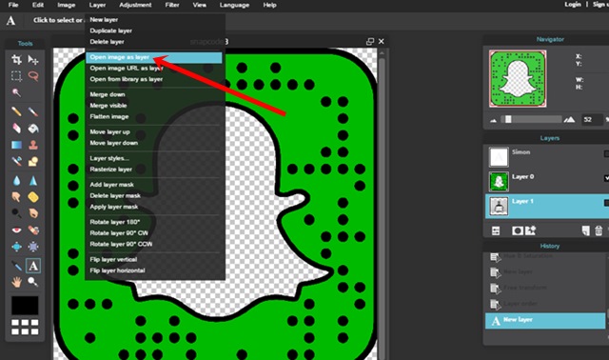Select the Bloat tool
The width and height of the screenshot is (609, 360).
point(16,247)
